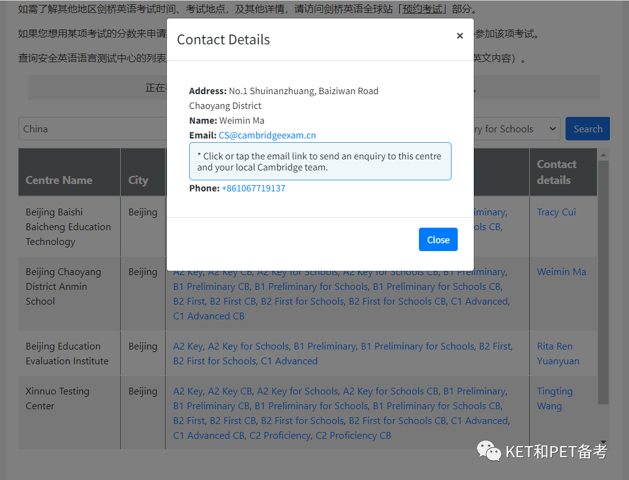Open Weimin Ma contact link in table

pyautogui.click(x=562, y=271)
